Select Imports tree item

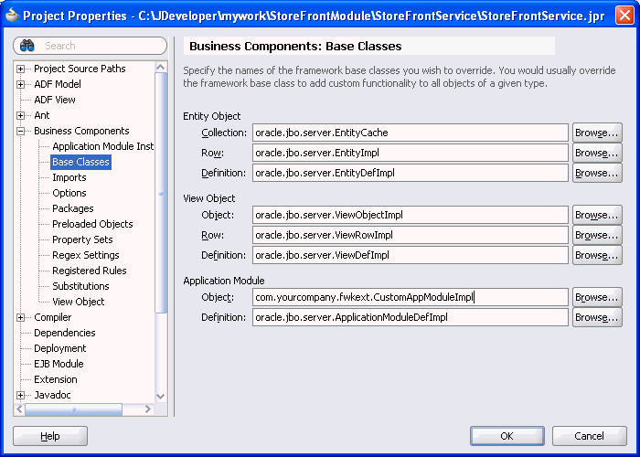point(69,177)
